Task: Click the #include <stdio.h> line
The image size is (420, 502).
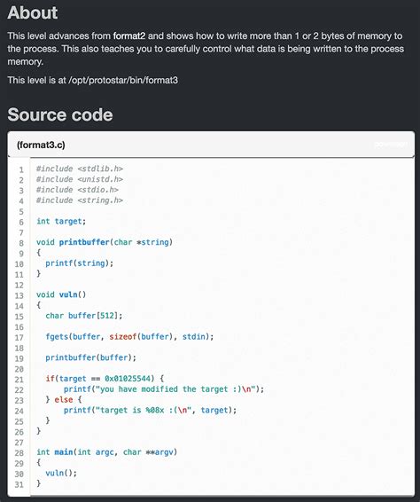Action: point(77,190)
